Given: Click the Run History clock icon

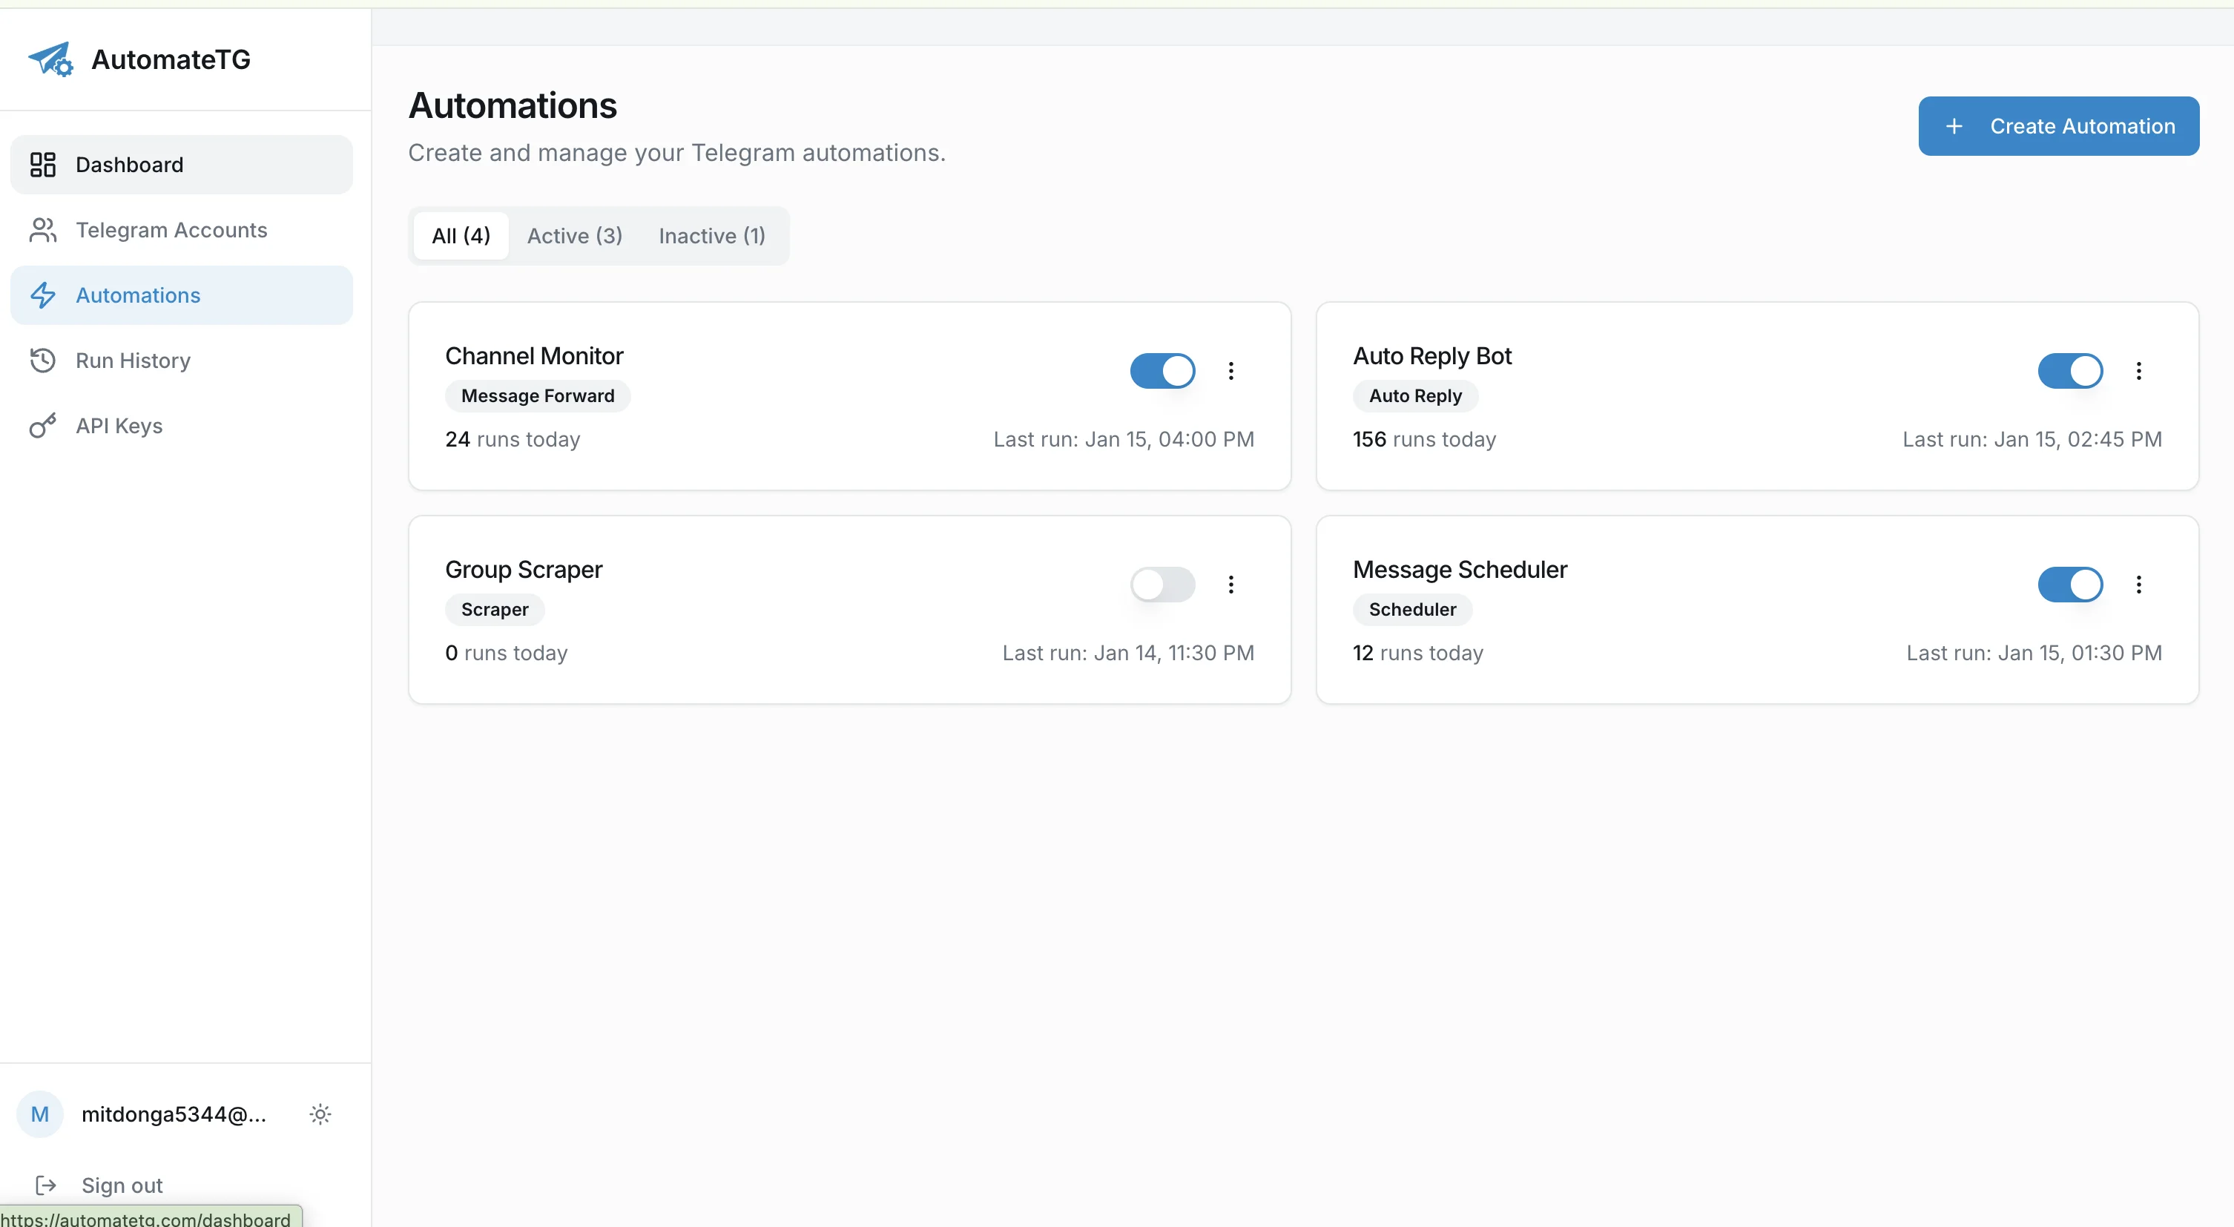Looking at the screenshot, I should click(x=42, y=361).
